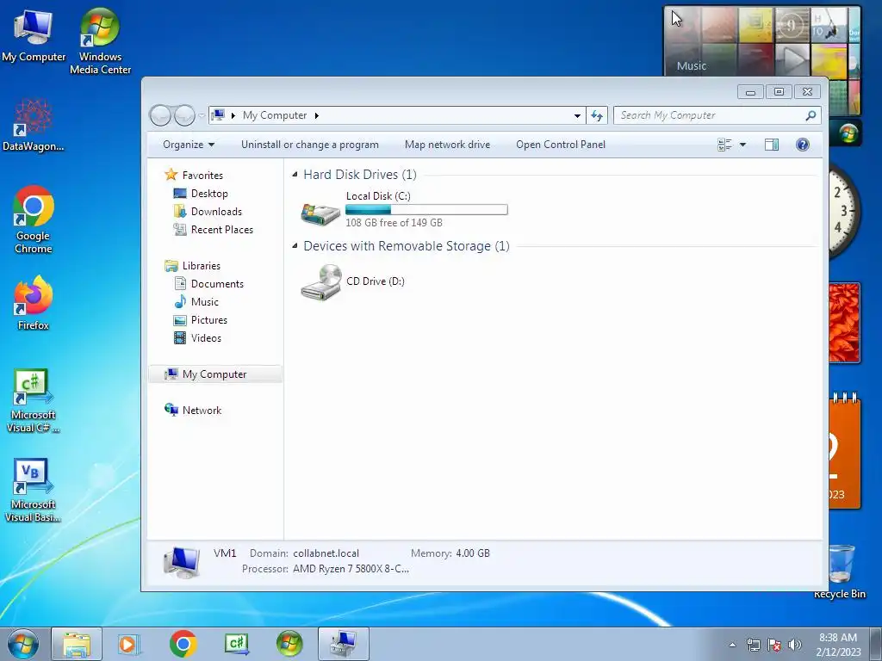Screen dimensions: 882x661
Task: Open the Organize dropdown menu
Action: click(189, 145)
